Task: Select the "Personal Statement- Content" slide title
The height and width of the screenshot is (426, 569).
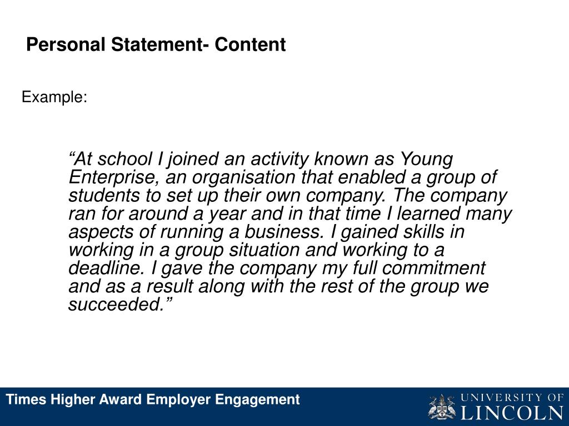Action: (156, 44)
